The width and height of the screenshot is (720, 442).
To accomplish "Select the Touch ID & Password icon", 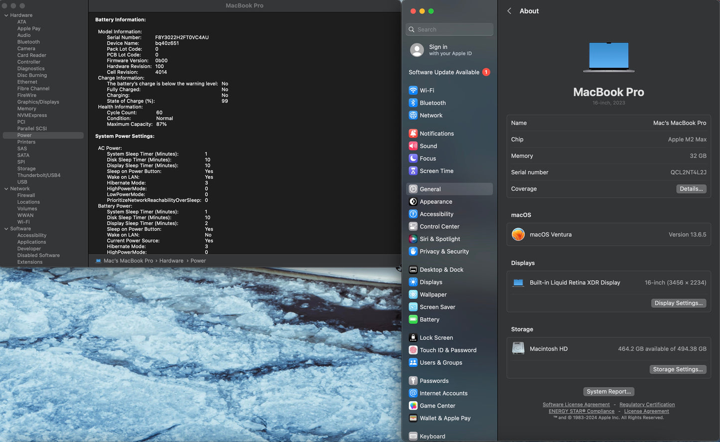I will pyautogui.click(x=413, y=350).
